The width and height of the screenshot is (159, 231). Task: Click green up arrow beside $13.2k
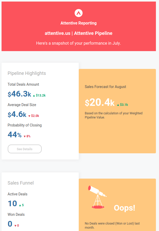(x=34, y=95)
